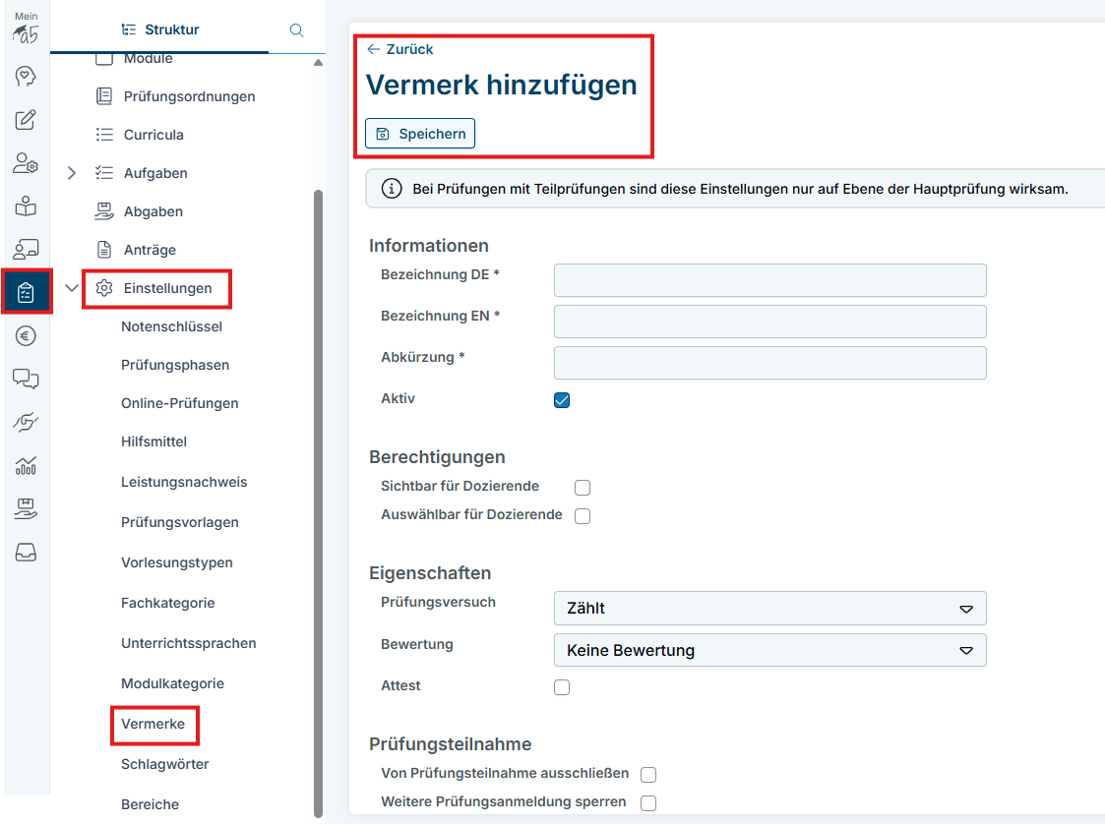
Task: Click the sidebar vertical scrollbar thumb
Action: pyautogui.click(x=317, y=492)
